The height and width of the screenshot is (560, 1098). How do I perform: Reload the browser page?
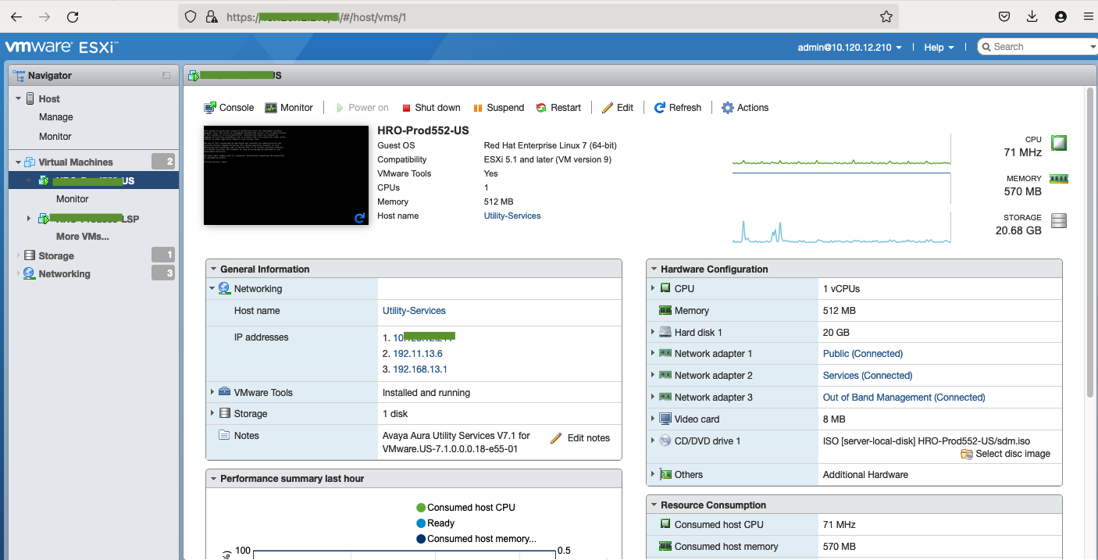tap(73, 16)
